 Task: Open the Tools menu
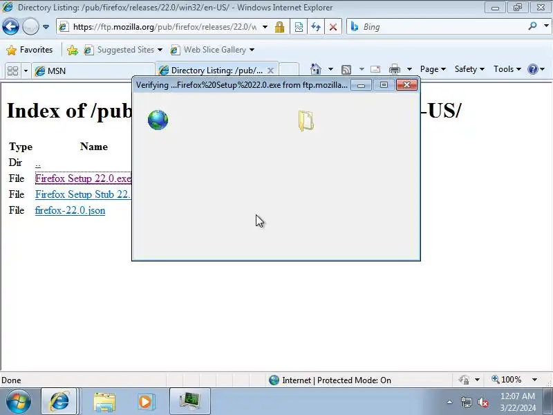click(x=507, y=69)
